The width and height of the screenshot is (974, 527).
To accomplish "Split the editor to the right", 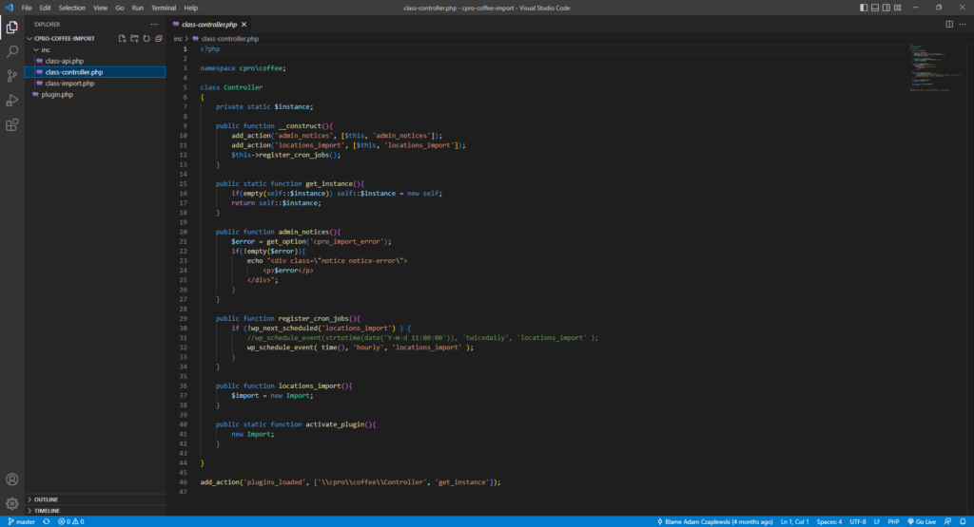I will [x=949, y=24].
